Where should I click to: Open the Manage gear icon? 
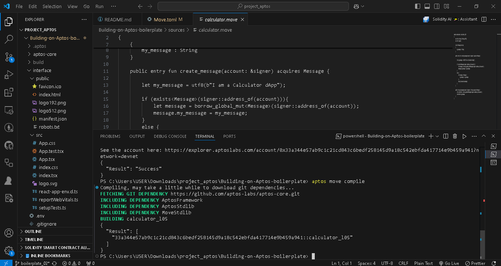[9, 251]
